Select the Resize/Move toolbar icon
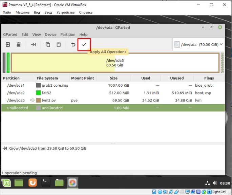This screenshot has height=195, width=232. 34,44
